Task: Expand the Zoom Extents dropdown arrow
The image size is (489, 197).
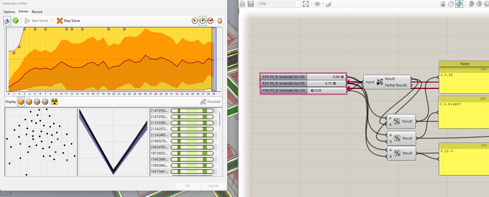Action: (x=311, y=4)
